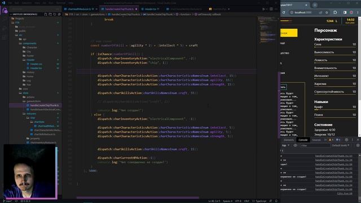Bookmark the localhost page with the star icon
The width and height of the screenshot is (361, 203).
[327, 12]
